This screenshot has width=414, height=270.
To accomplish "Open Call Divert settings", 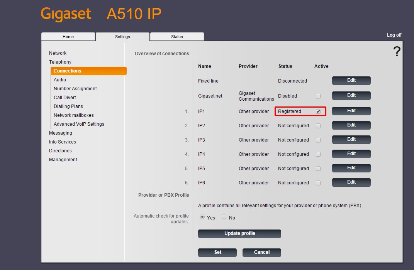I will 65,98.
